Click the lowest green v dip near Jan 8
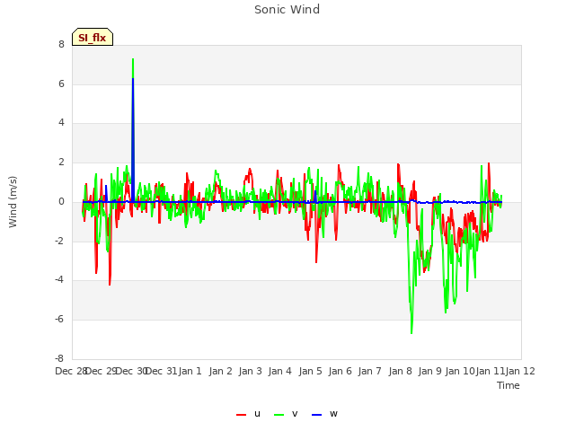 411,331
